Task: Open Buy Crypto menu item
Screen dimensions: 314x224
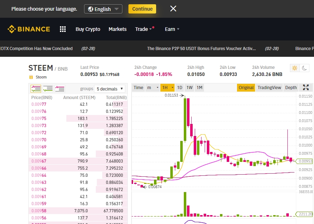Action: coord(88,29)
